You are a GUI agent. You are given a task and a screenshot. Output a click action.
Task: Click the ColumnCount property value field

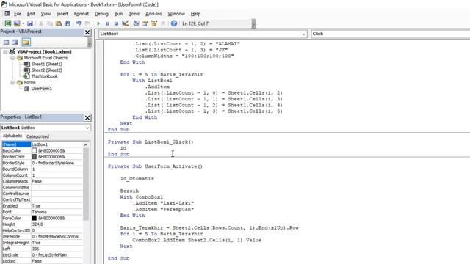pyautogui.click(x=57, y=175)
